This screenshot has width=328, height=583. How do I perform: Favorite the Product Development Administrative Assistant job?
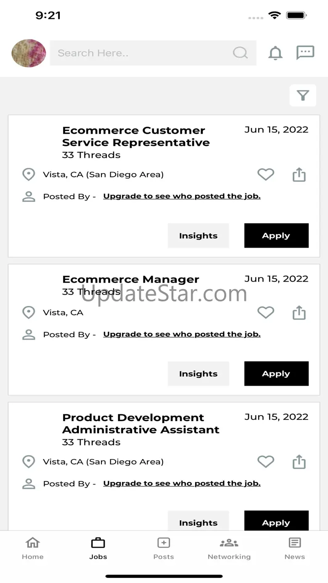266,462
